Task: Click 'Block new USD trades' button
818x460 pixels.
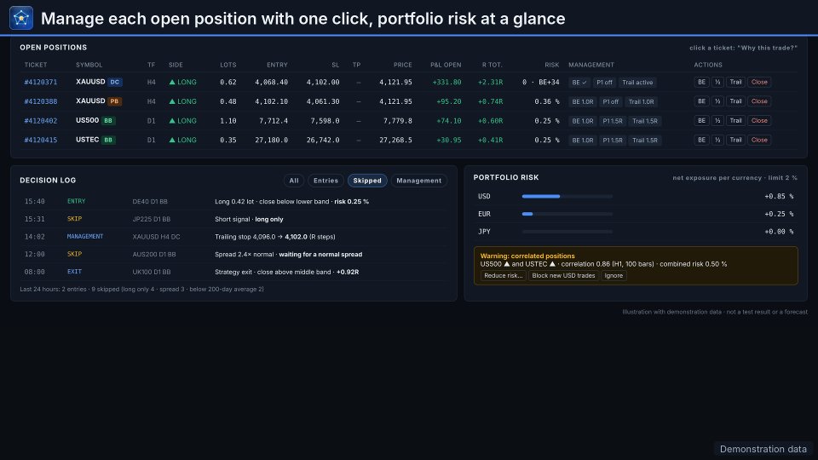Action: [563, 276]
